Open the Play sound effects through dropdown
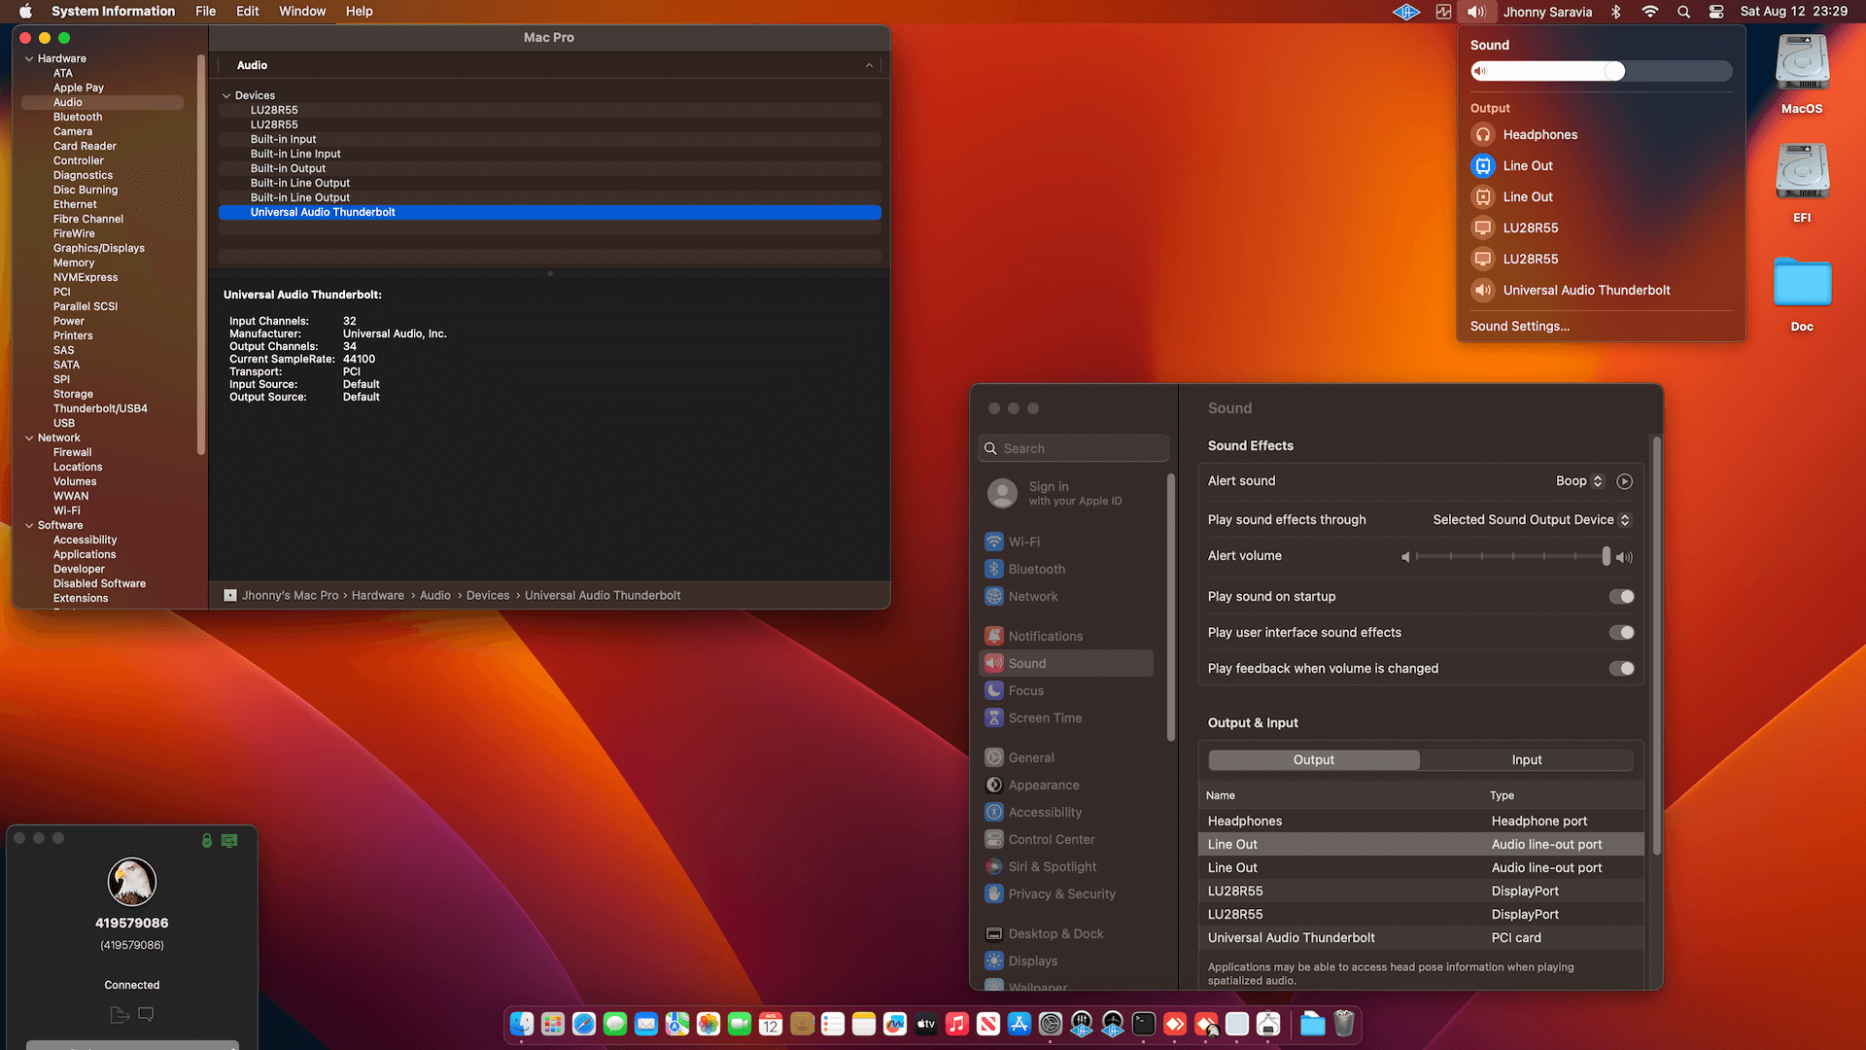Viewport: 1866px width, 1050px height. click(x=1531, y=520)
